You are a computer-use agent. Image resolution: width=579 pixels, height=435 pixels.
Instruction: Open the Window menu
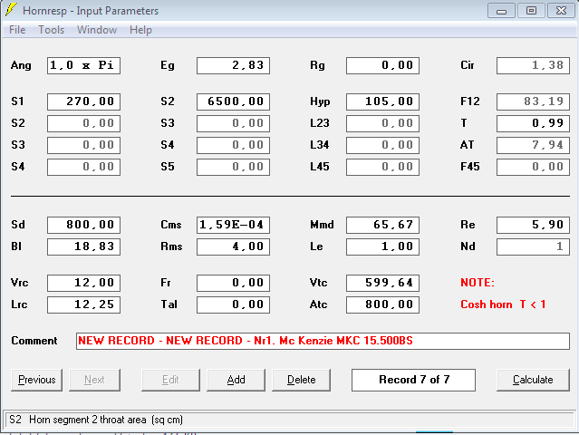97,30
